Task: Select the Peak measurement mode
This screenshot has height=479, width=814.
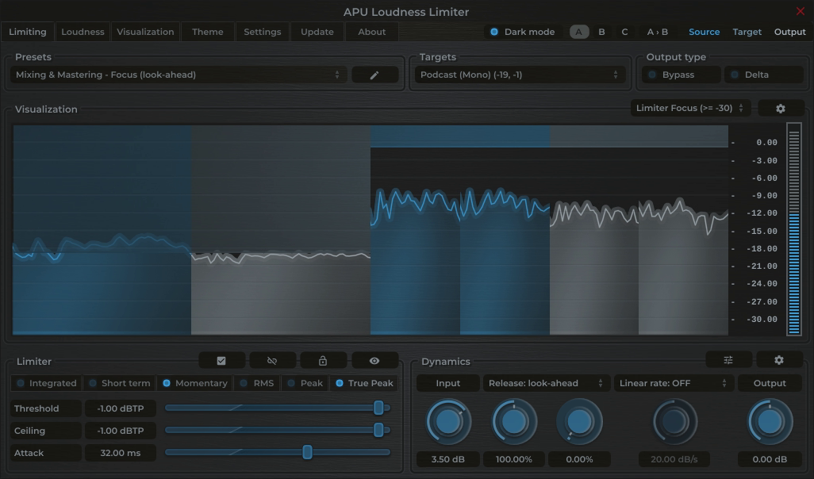Action: [305, 383]
